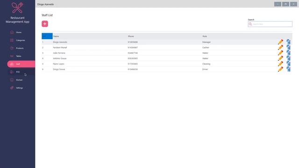This screenshot has width=299, height=168.
Task: Click the João Ferreira name cell
Action: (x=59, y=53)
